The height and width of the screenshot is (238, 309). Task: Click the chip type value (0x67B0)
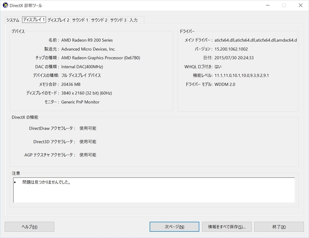(101, 58)
